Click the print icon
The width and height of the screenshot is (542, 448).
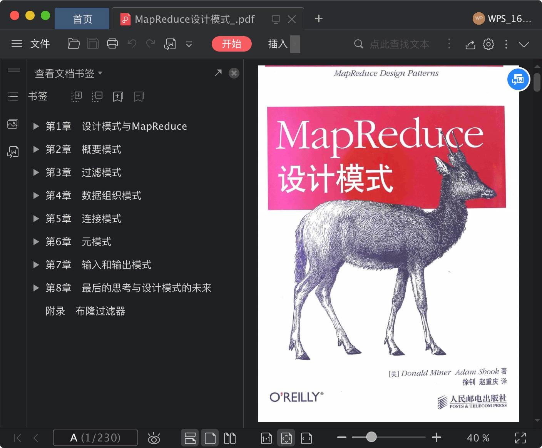pos(112,44)
